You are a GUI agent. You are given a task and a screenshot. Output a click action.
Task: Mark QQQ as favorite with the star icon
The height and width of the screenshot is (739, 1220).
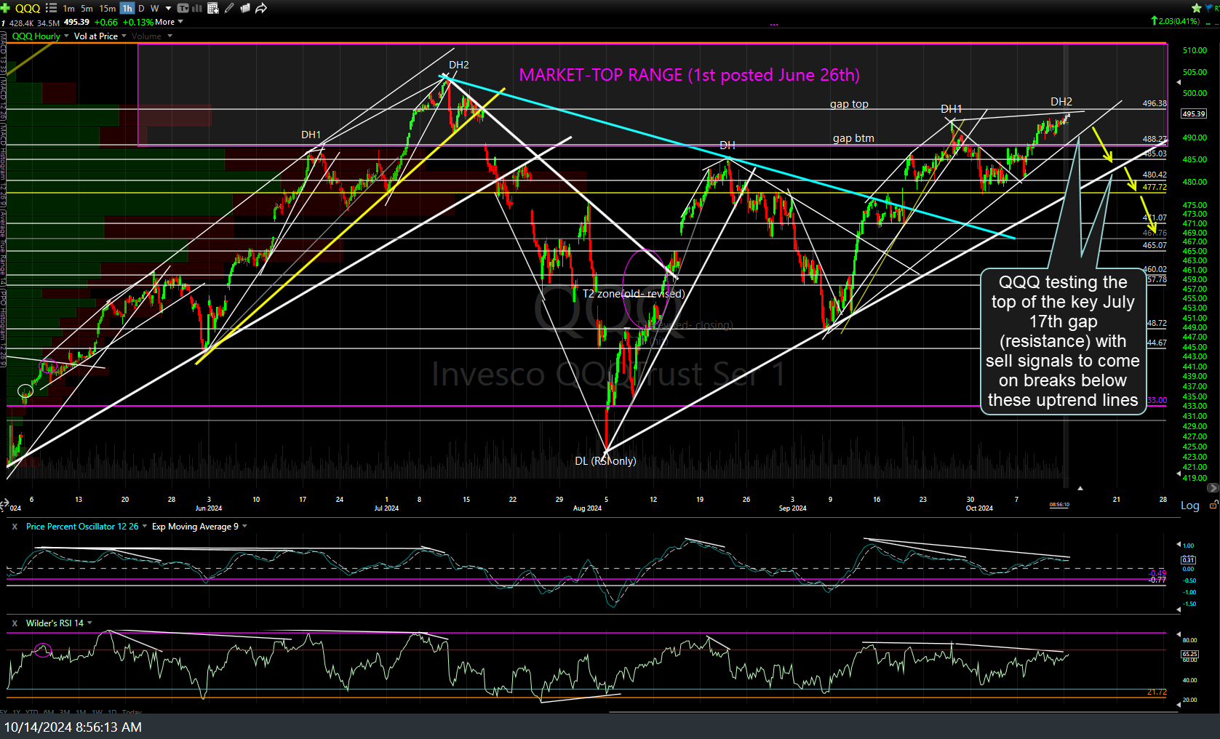(1196, 8)
